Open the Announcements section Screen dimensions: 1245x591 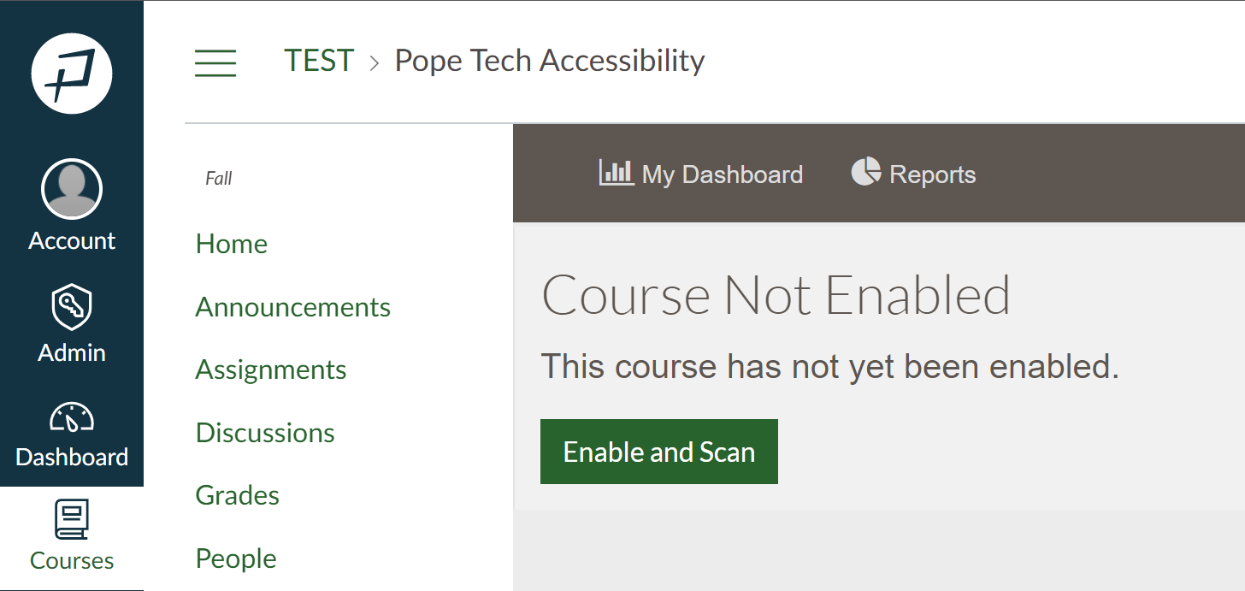(293, 306)
